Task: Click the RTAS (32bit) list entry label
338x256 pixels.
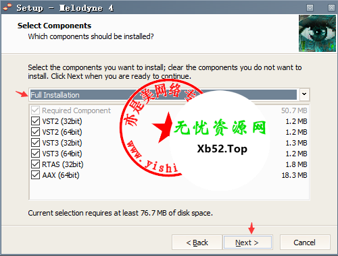Action: [63, 164]
